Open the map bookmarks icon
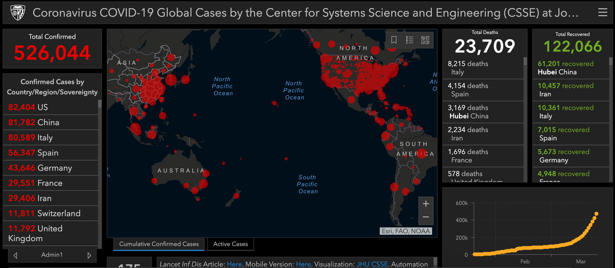The height and width of the screenshot is (268, 615). [x=394, y=39]
